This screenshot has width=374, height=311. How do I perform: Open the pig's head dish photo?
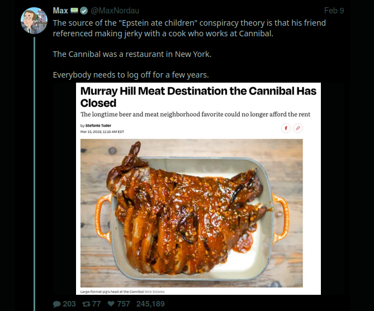192,212
